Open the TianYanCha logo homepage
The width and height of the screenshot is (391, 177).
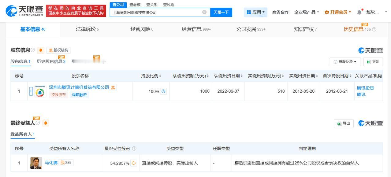[25, 11]
